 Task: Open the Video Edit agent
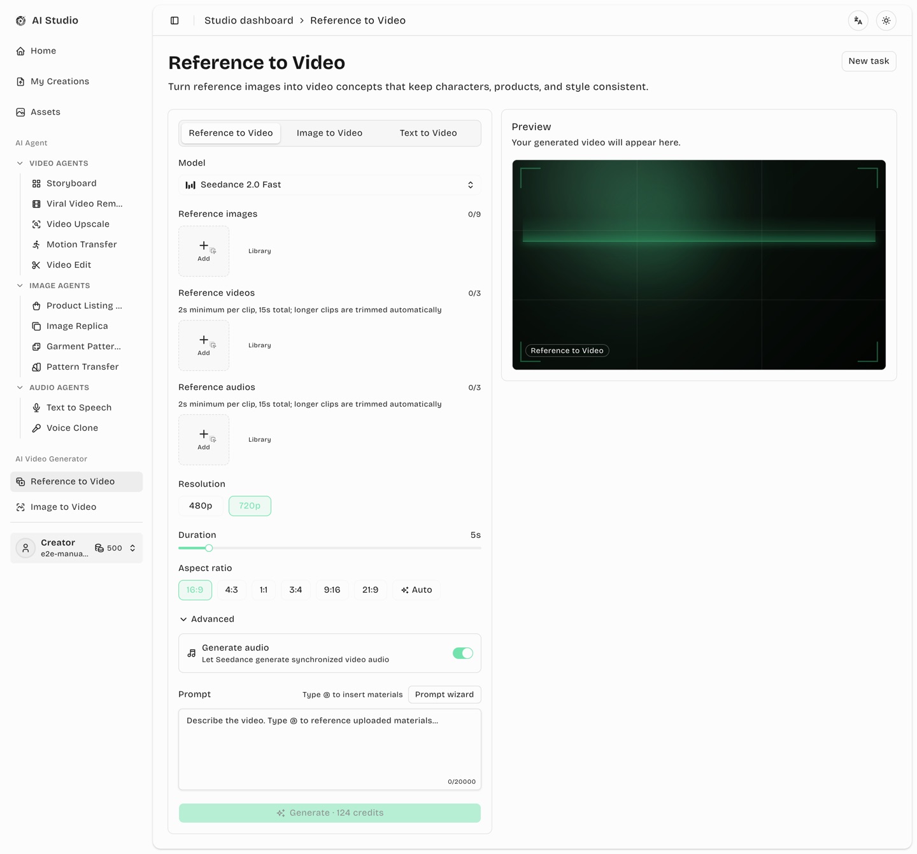(x=84, y=265)
